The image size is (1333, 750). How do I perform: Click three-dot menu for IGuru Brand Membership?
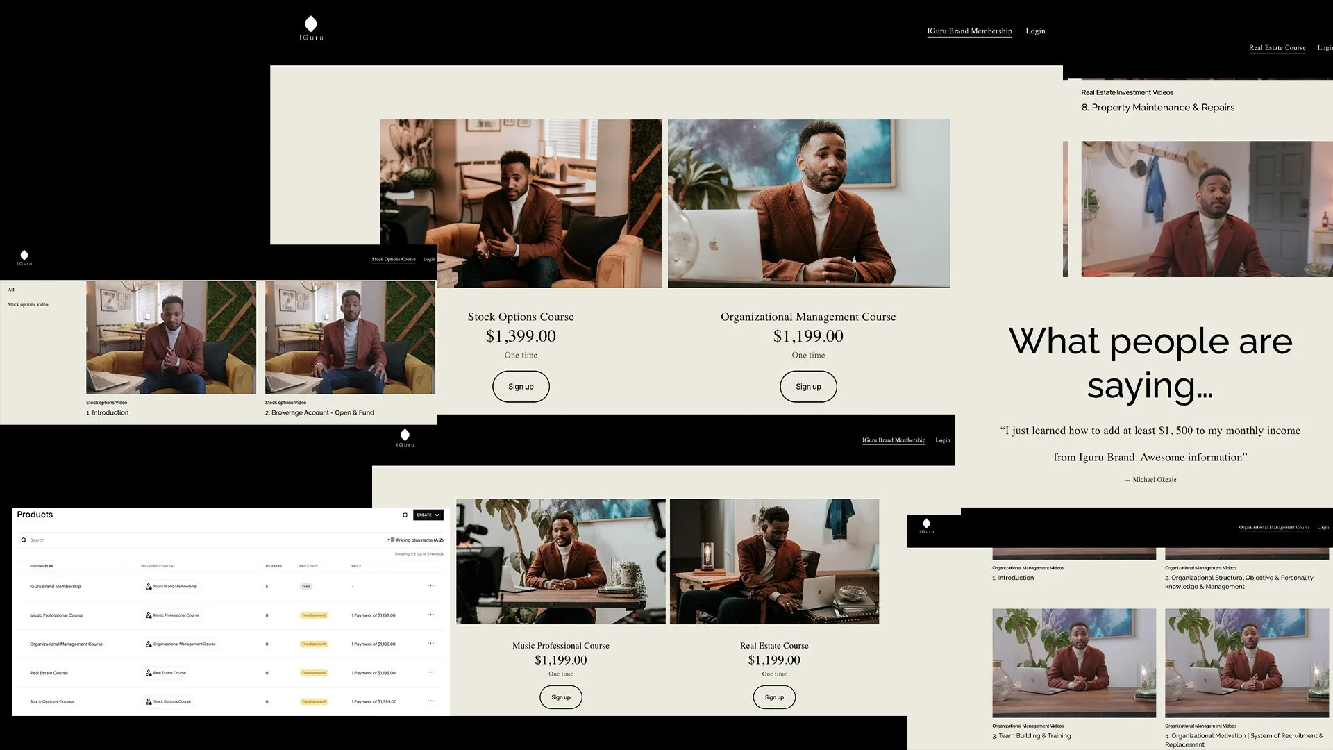(x=430, y=586)
